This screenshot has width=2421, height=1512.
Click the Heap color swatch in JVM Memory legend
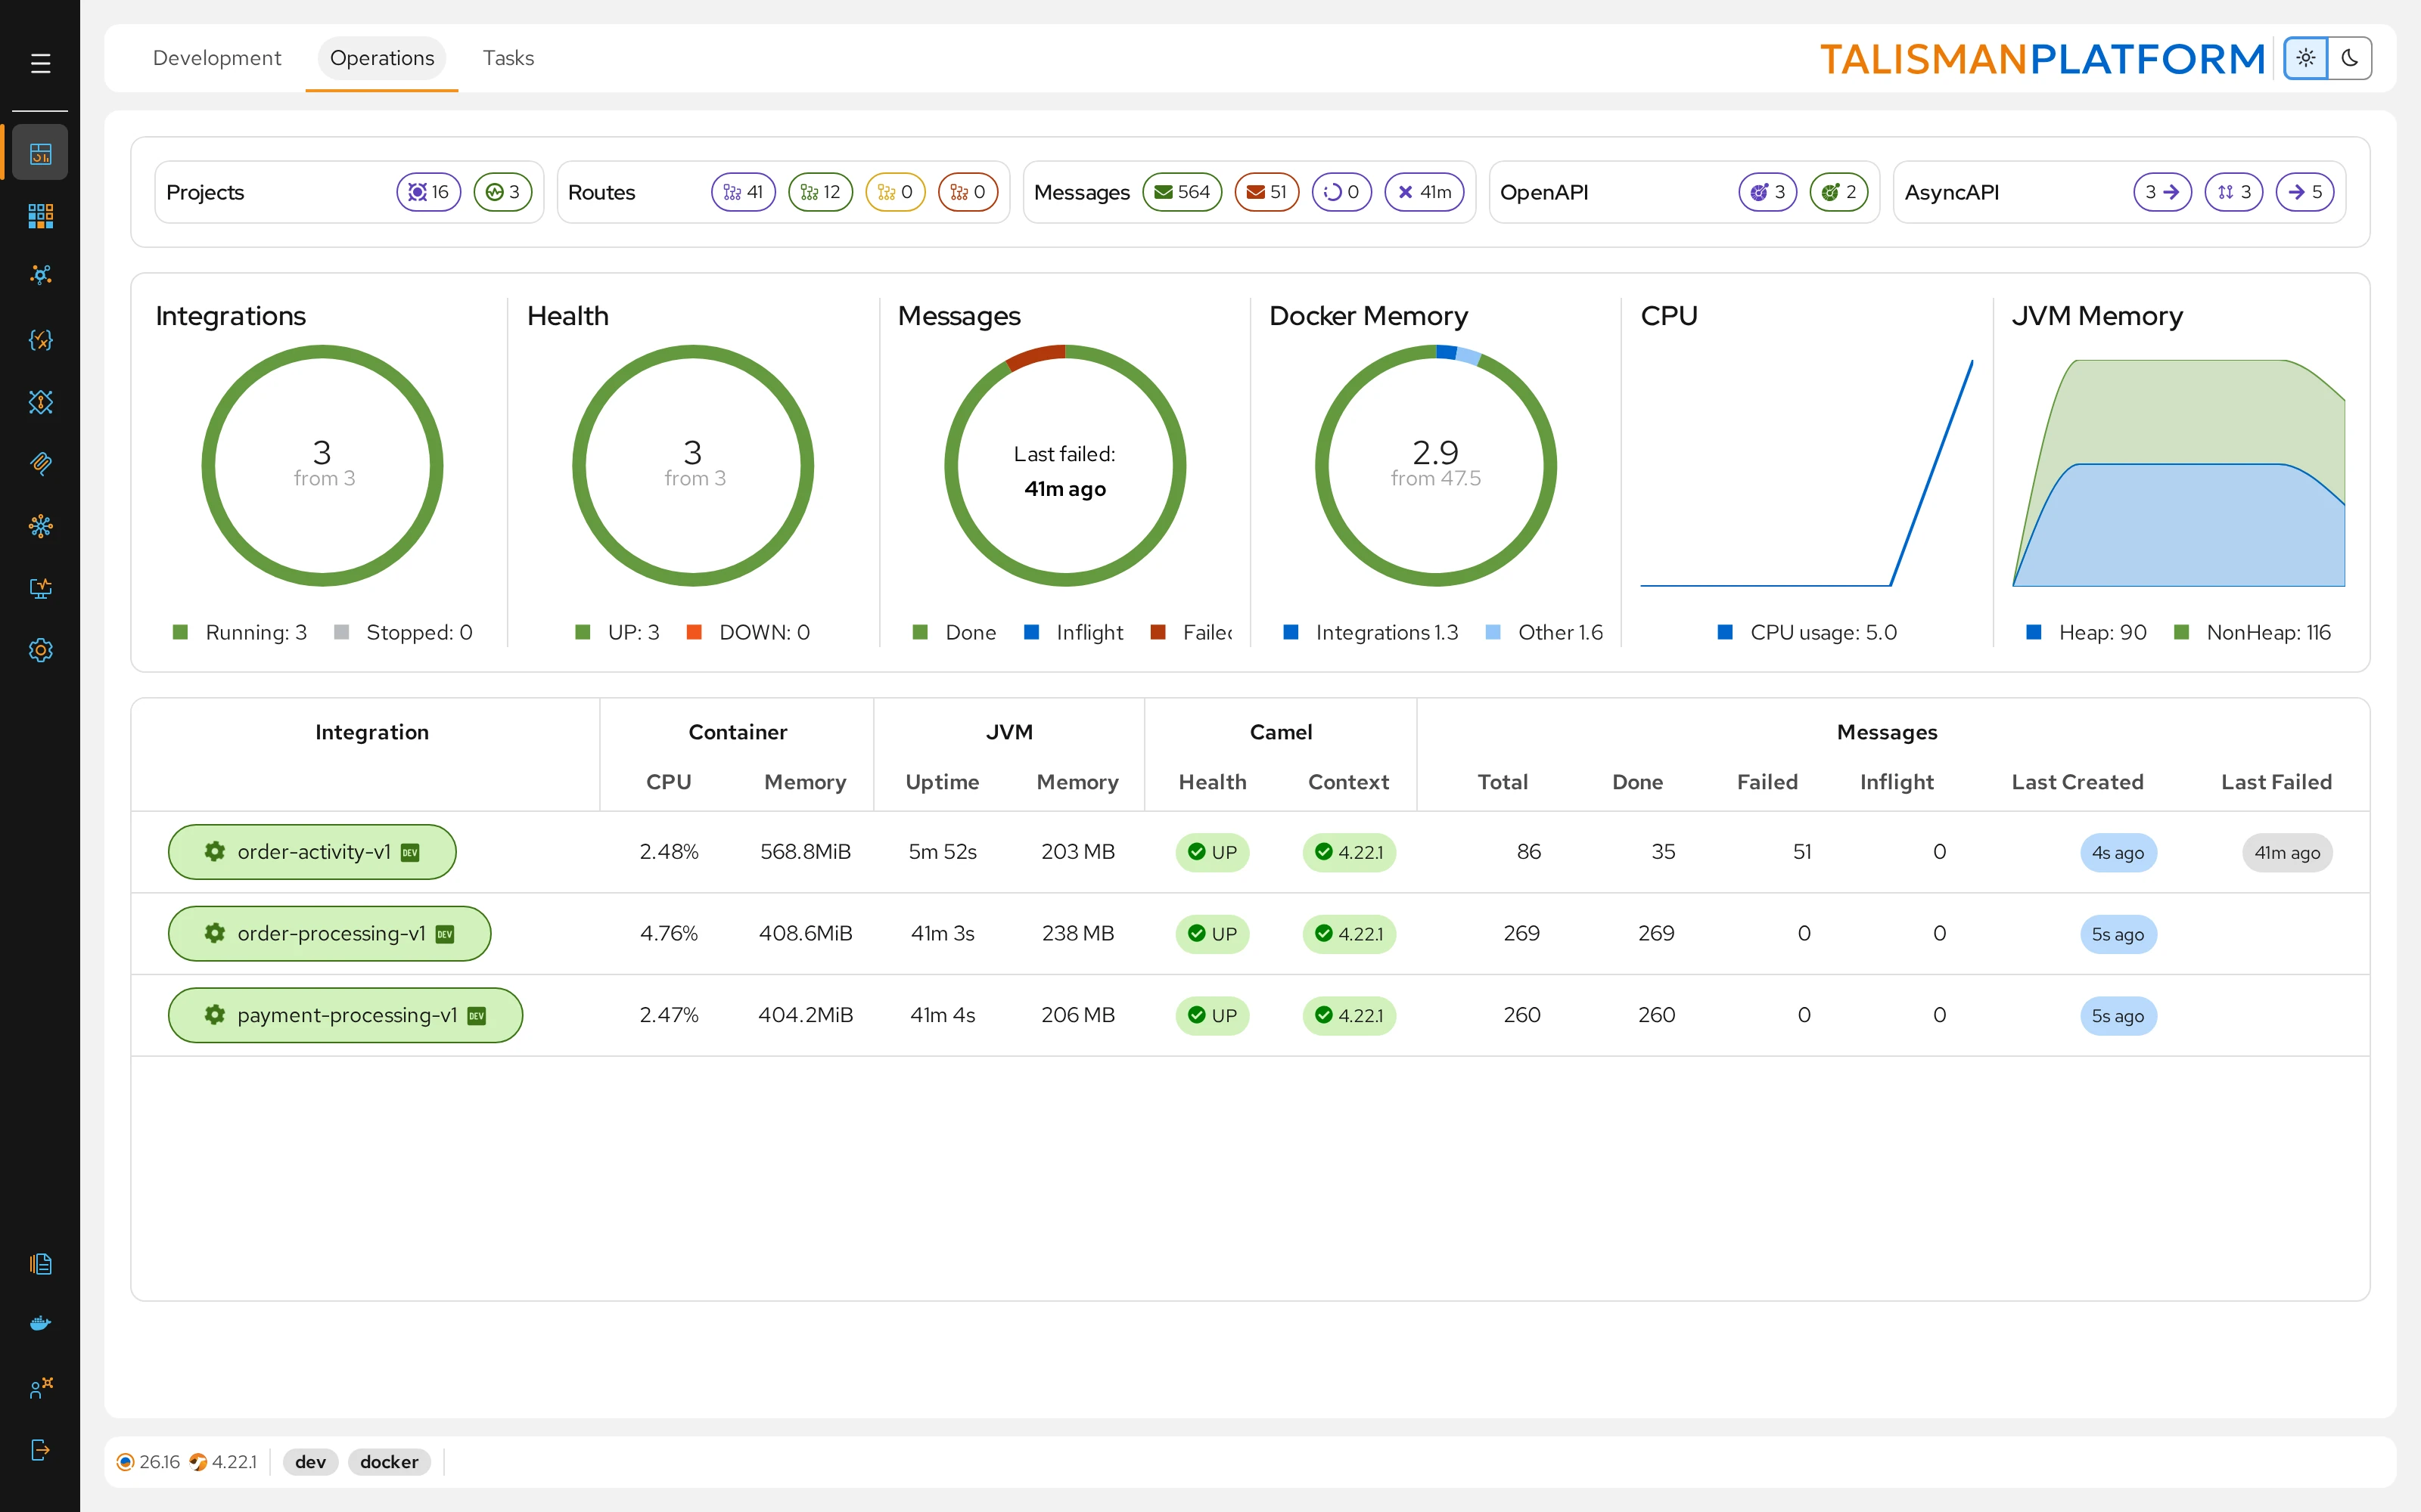[2034, 632]
